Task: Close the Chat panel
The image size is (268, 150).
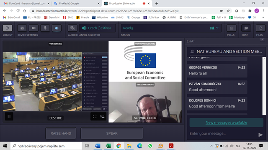Action: pyautogui.click(x=262, y=40)
